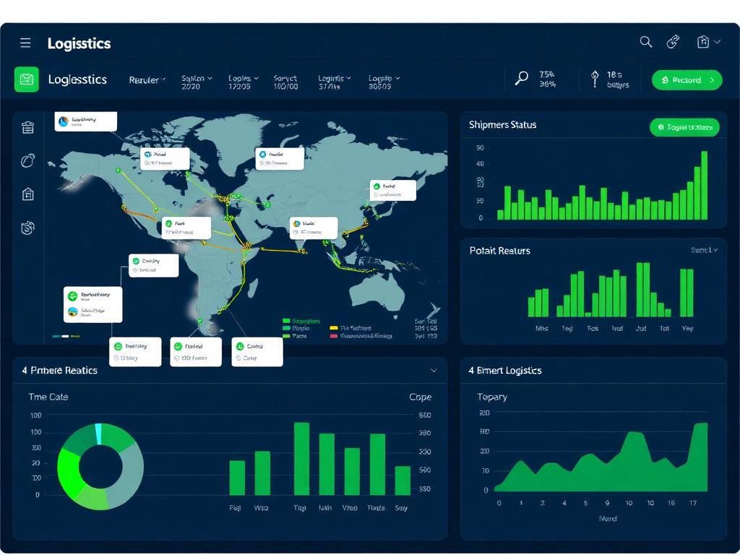The width and height of the screenshot is (740, 555).
Task: Click the Trag bar in the Cope chart
Action: click(301, 459)
